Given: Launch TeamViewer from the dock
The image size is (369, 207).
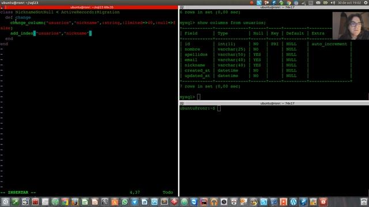Looking at the screenshot, I should click(194, 202).
